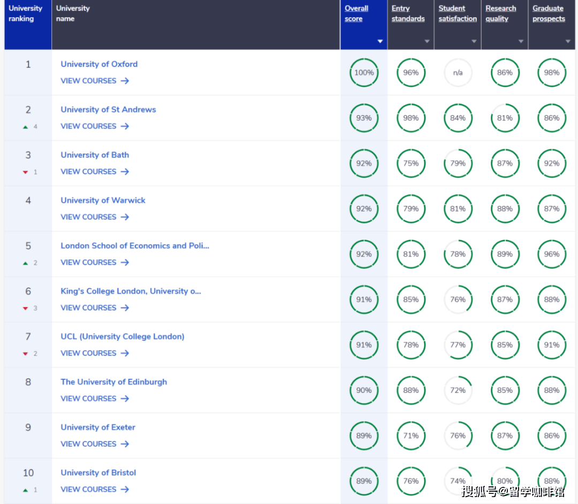The width and height of the screenshot is (578, 504).
Task: Click Exeter's 87% research quality circle
Action: (505, 436)
